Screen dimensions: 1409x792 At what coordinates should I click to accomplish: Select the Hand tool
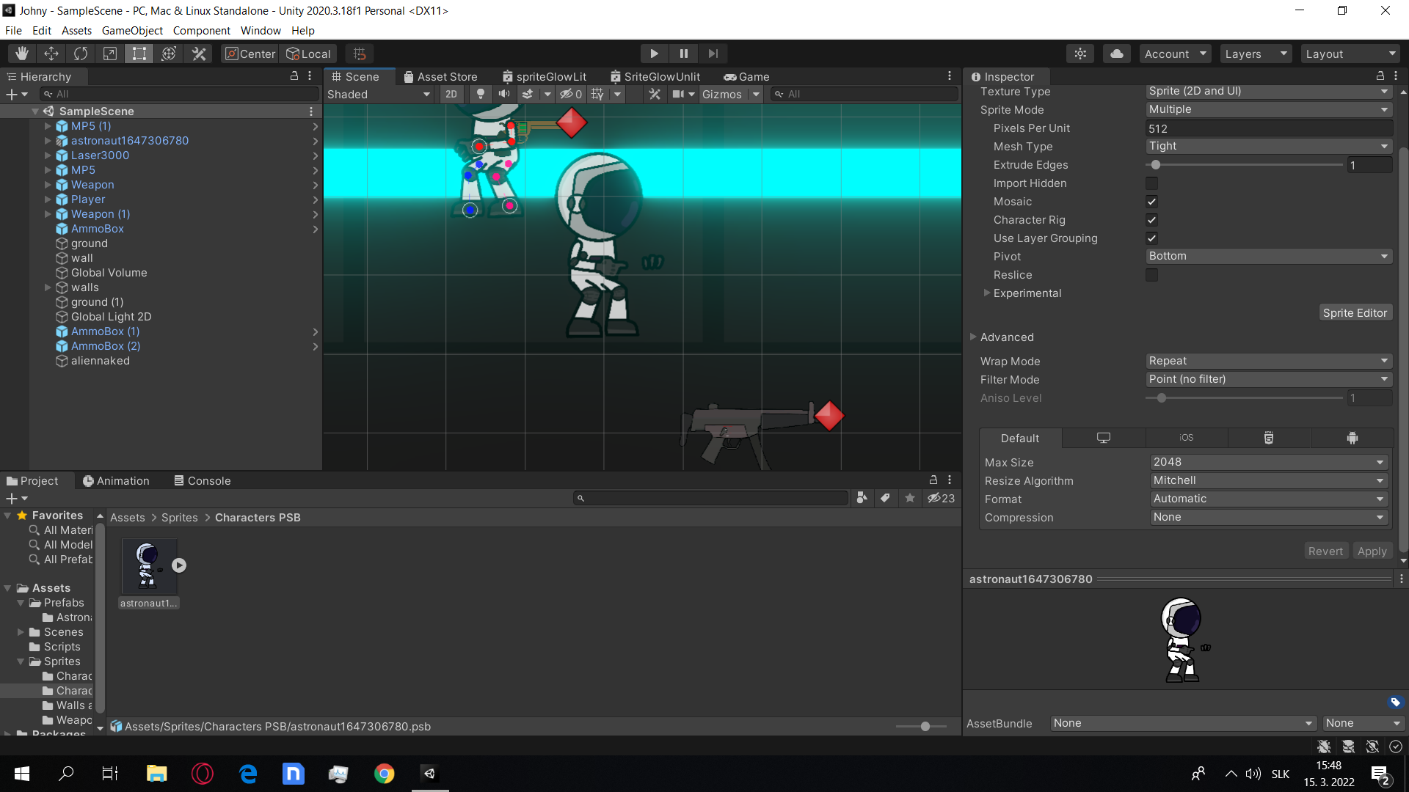coord(22,54)
